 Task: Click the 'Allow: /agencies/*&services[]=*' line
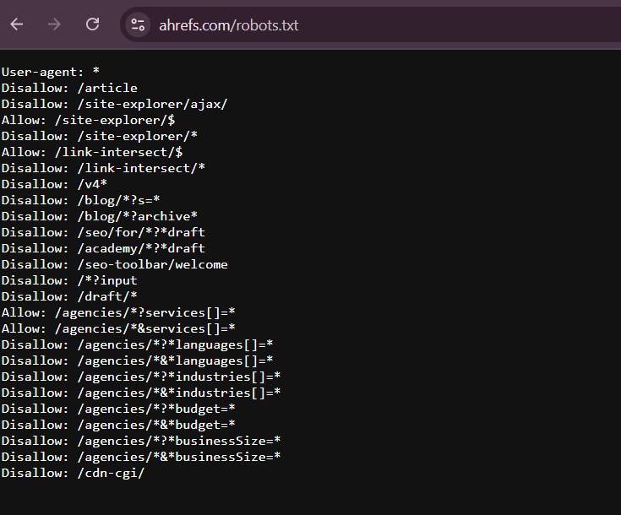click(118, 328)
